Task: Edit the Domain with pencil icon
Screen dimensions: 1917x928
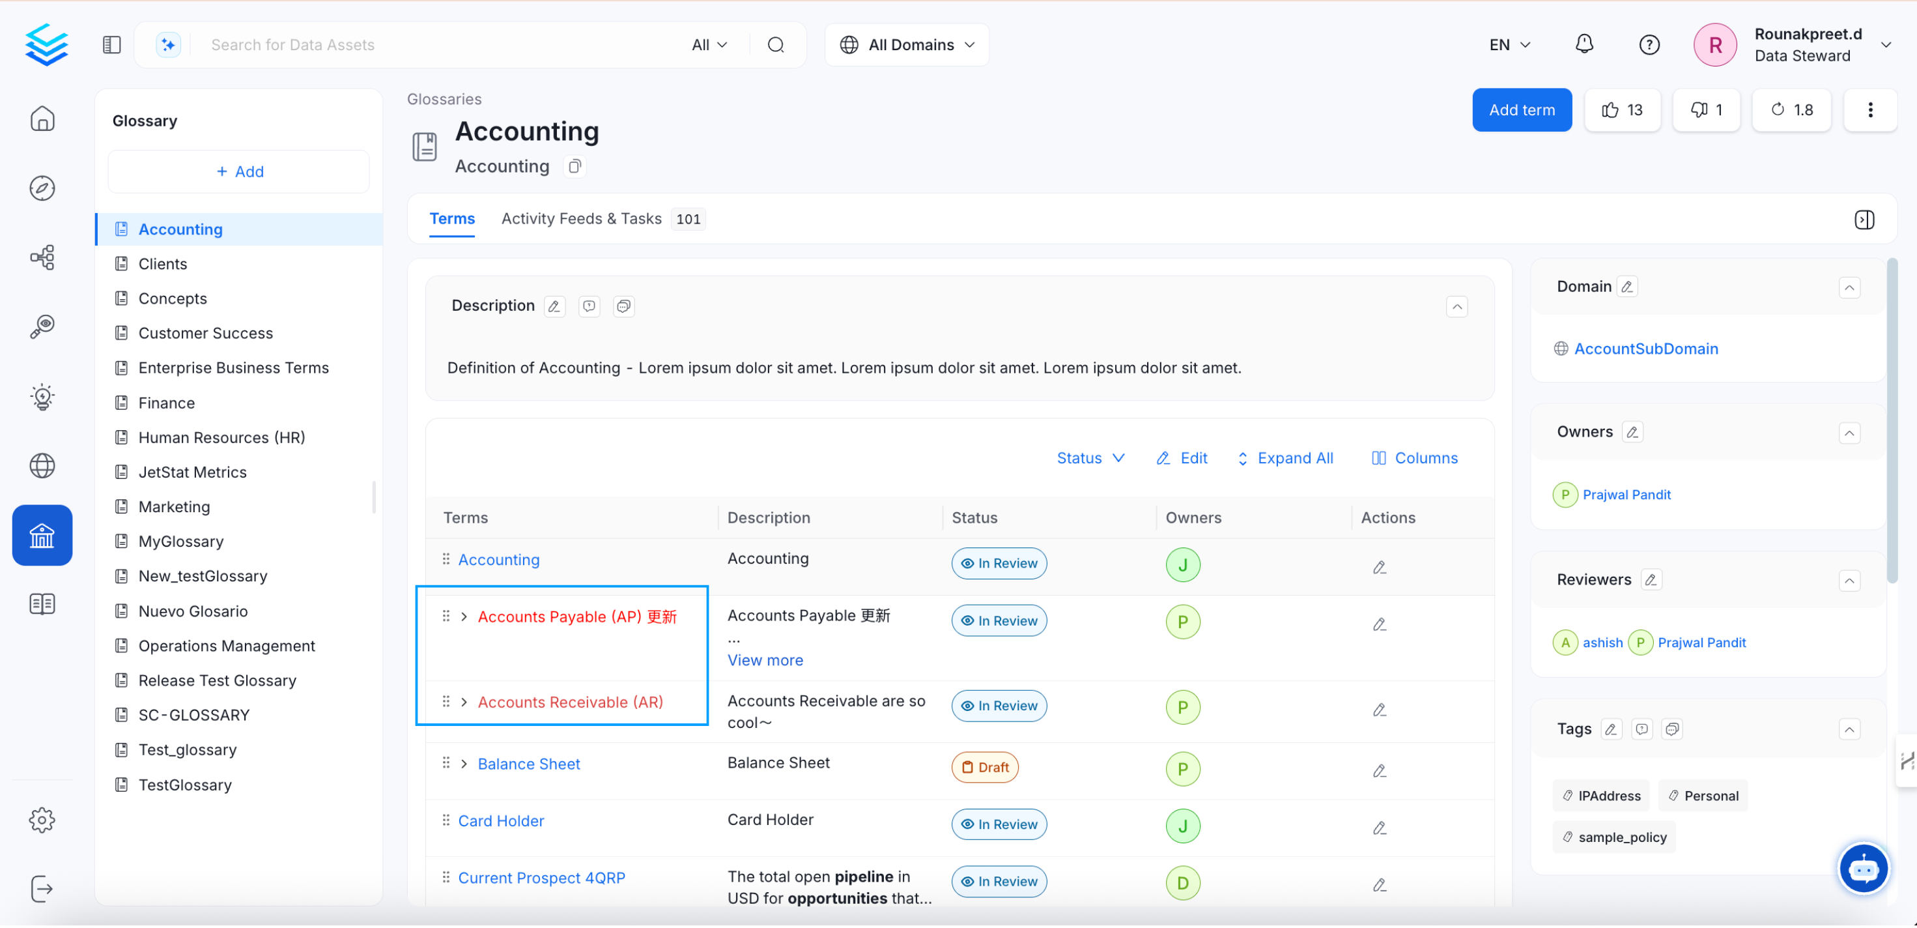Action: (1626, 287)
